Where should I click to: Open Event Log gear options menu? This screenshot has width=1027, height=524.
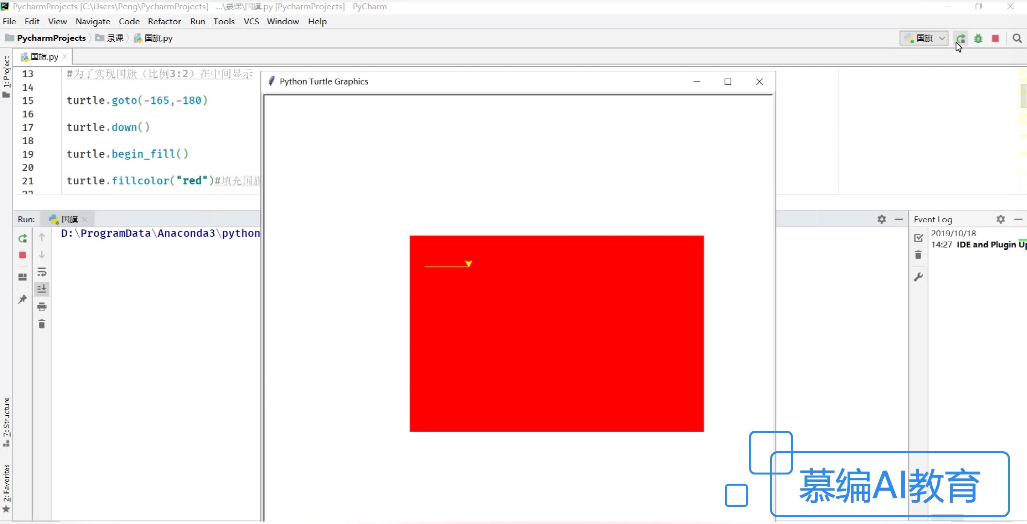tap(1000, 219)
